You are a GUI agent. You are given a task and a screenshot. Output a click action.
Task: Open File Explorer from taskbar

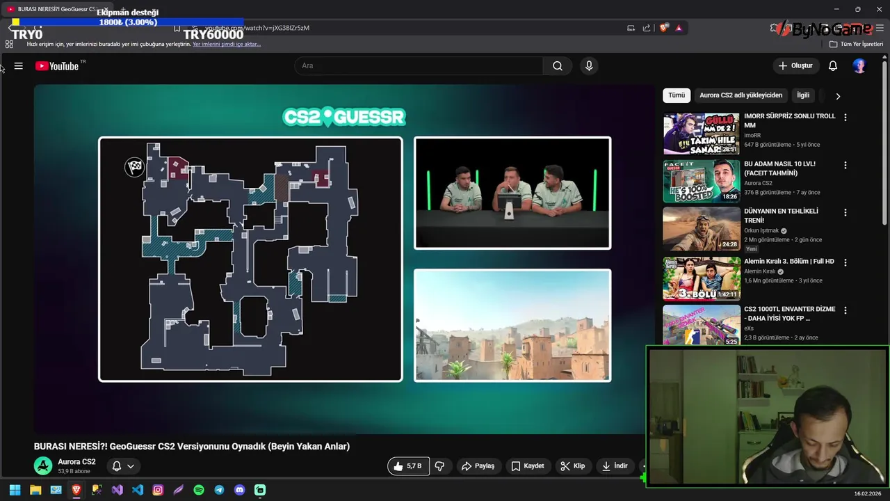(35, 490)
